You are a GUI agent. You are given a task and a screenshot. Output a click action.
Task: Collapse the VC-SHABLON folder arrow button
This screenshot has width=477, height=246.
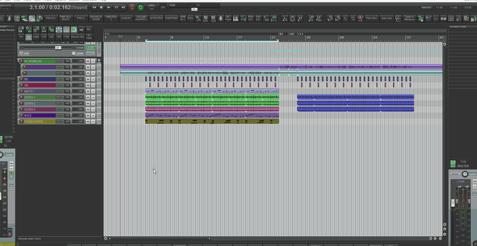99,60
